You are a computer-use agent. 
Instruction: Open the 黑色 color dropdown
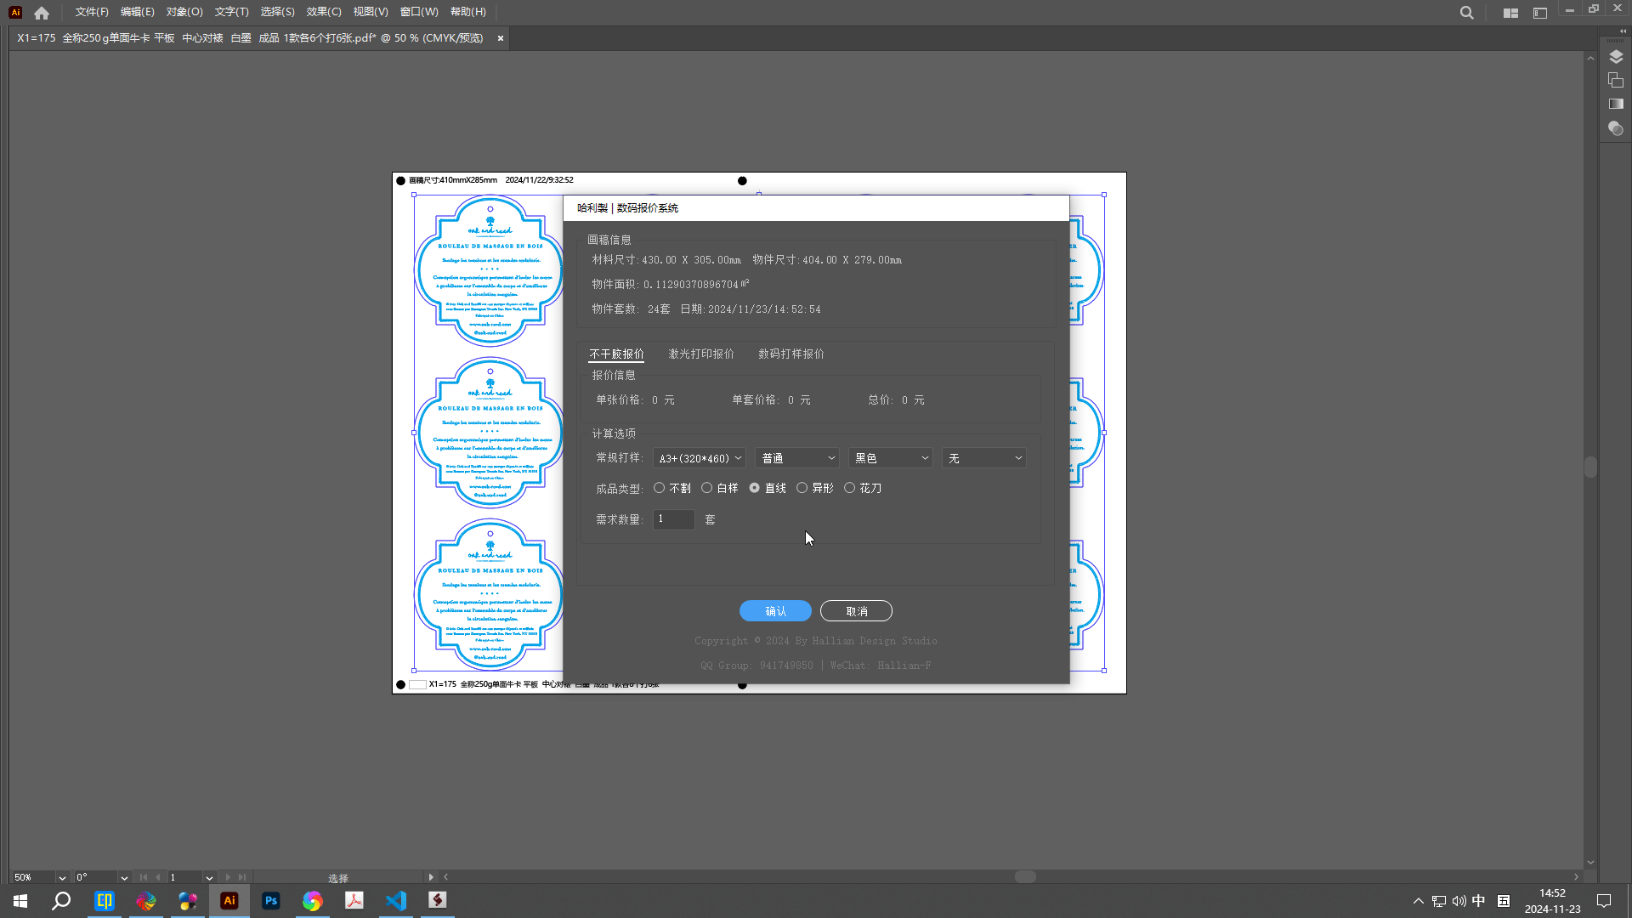click(890, 458)
